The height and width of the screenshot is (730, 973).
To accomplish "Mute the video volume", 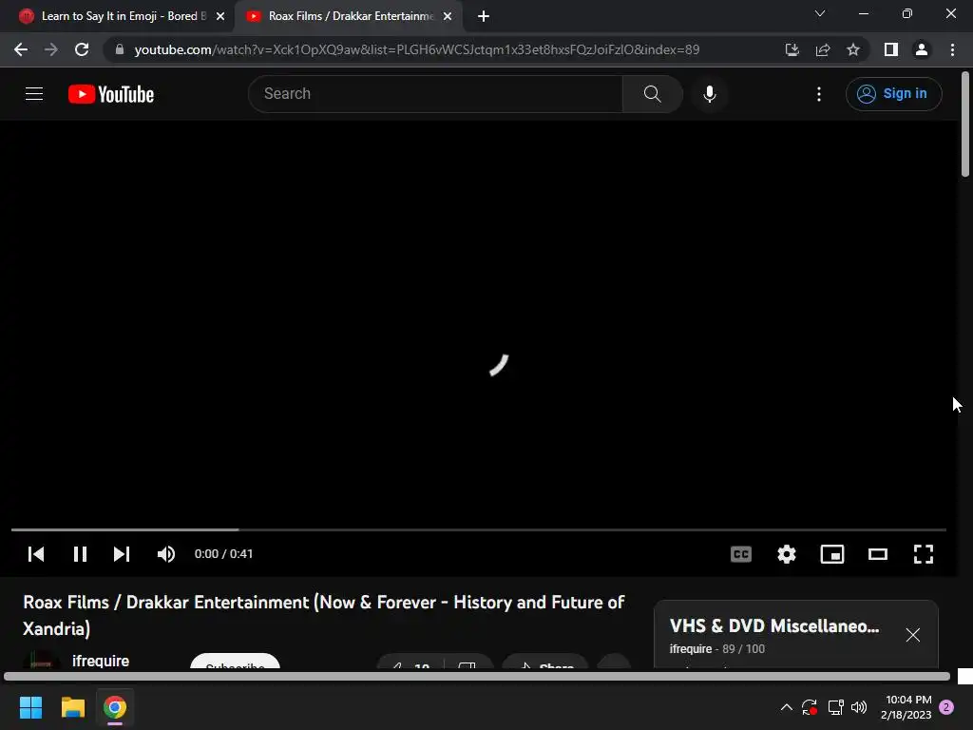I will [x=165, y=554].
